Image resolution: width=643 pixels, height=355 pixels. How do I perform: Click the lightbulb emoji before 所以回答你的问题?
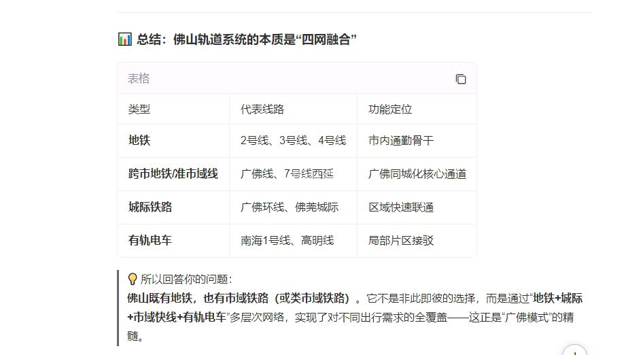point(133,279)
